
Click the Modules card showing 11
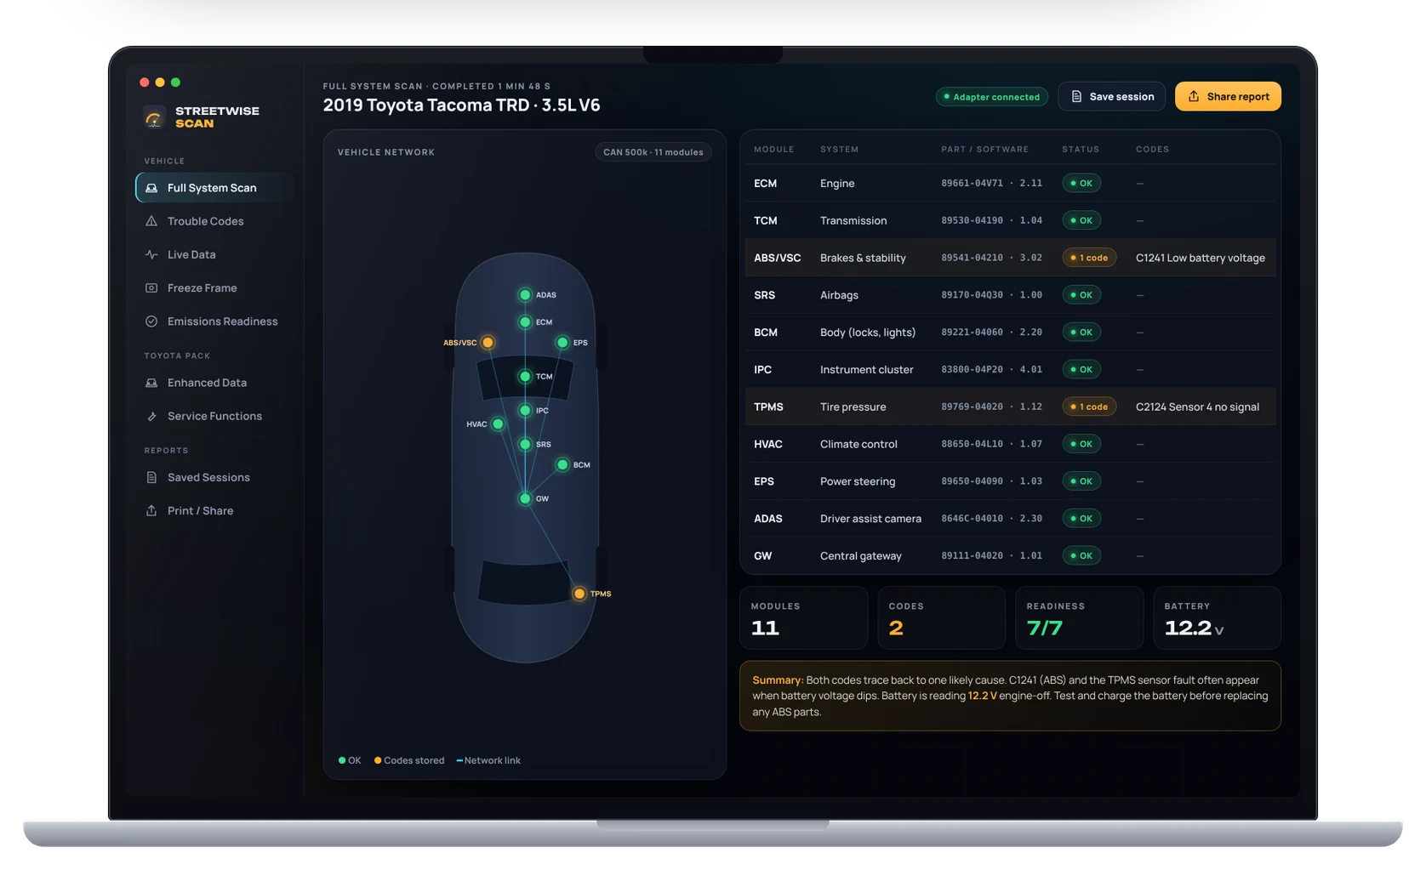tap(803, 618)
